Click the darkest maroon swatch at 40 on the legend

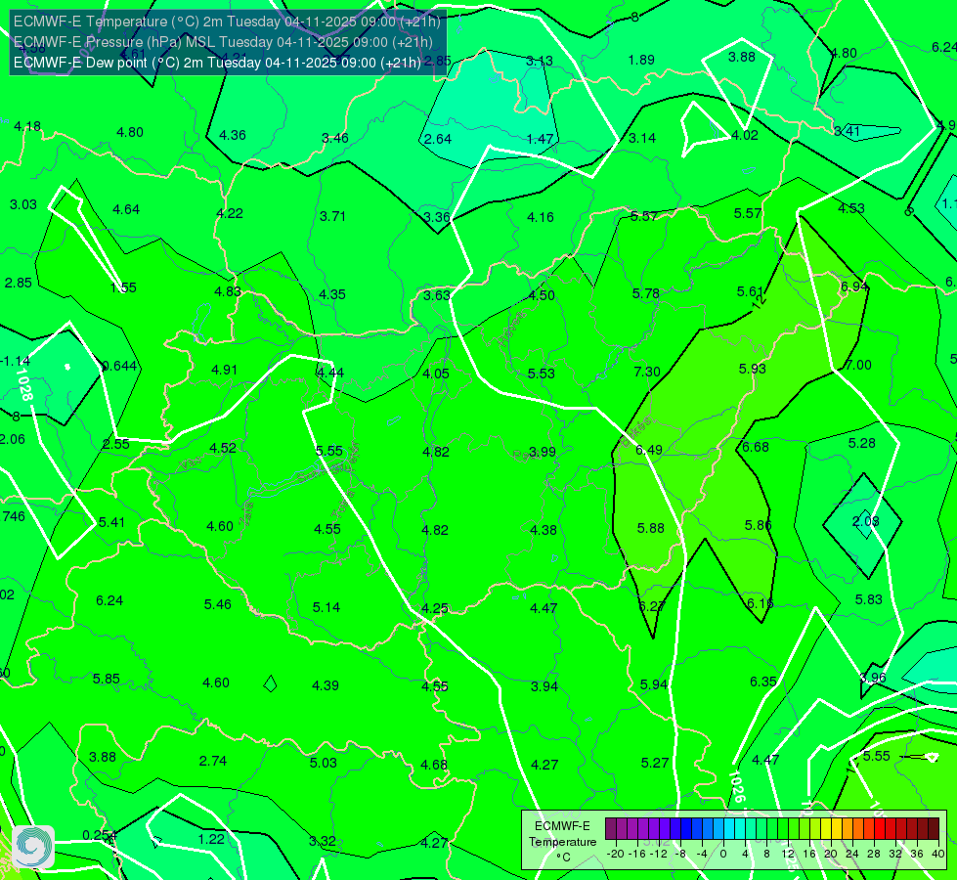point(934,829)
